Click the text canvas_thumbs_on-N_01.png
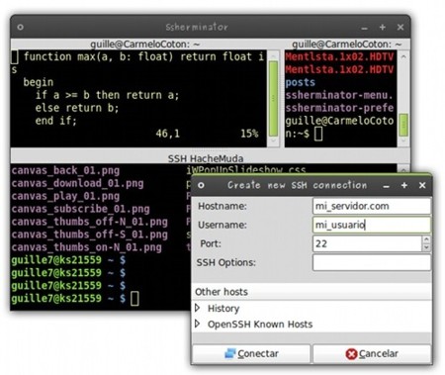The height and width of the screenshot is (375, 445). [86, 247]
